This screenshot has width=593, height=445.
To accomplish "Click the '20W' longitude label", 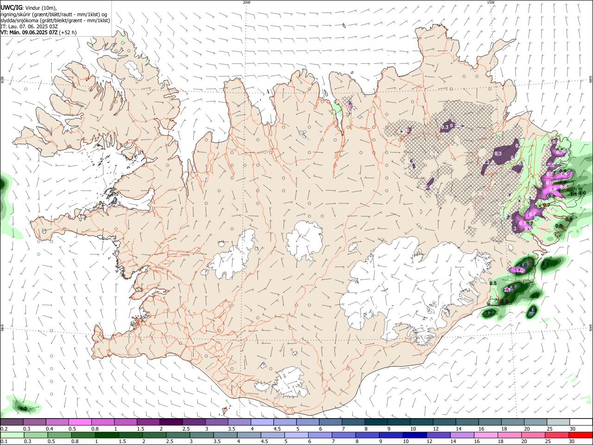I will pos(246,2).
